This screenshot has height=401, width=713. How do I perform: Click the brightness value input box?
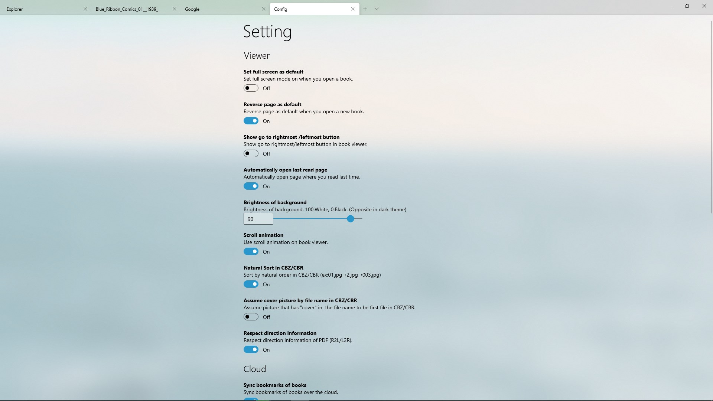point(258,219)
